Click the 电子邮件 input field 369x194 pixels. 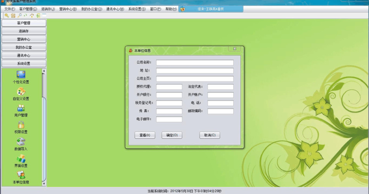tap(169, 120)
